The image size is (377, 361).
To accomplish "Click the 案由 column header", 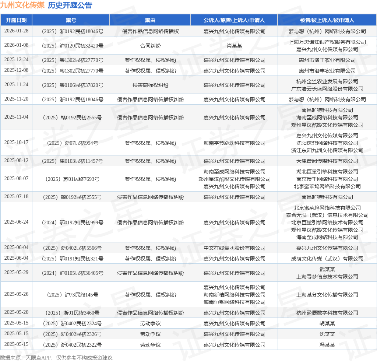I will click(150, 20).
